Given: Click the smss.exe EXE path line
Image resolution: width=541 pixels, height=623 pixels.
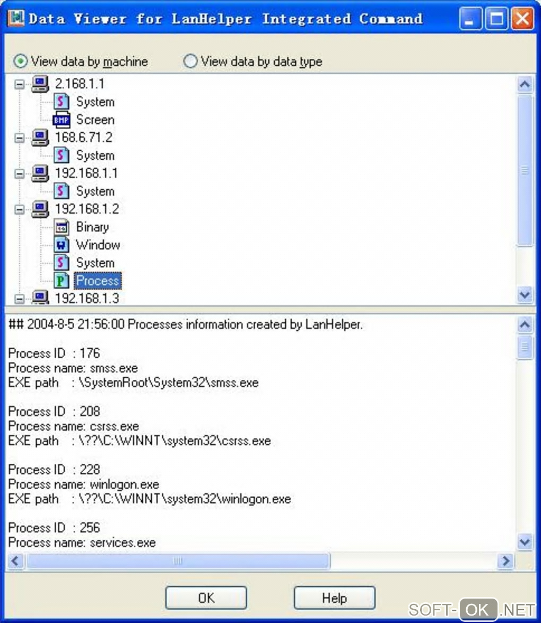Looking at the screenshot, I should [134, 383].
